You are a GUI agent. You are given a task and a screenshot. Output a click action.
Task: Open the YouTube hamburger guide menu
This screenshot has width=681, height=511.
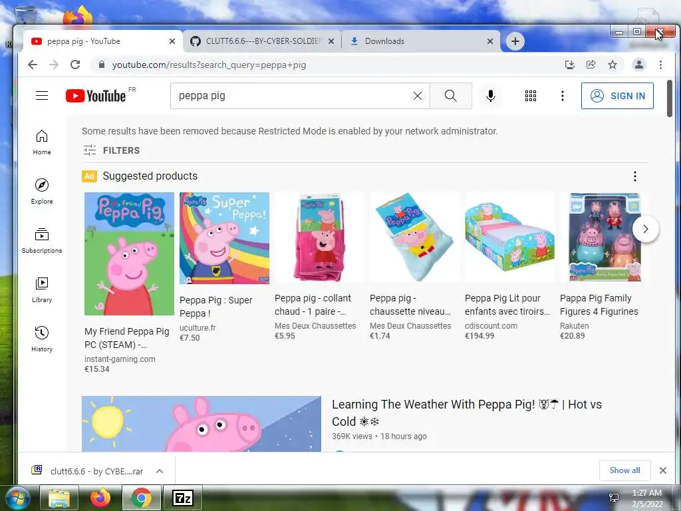(42, 96)
